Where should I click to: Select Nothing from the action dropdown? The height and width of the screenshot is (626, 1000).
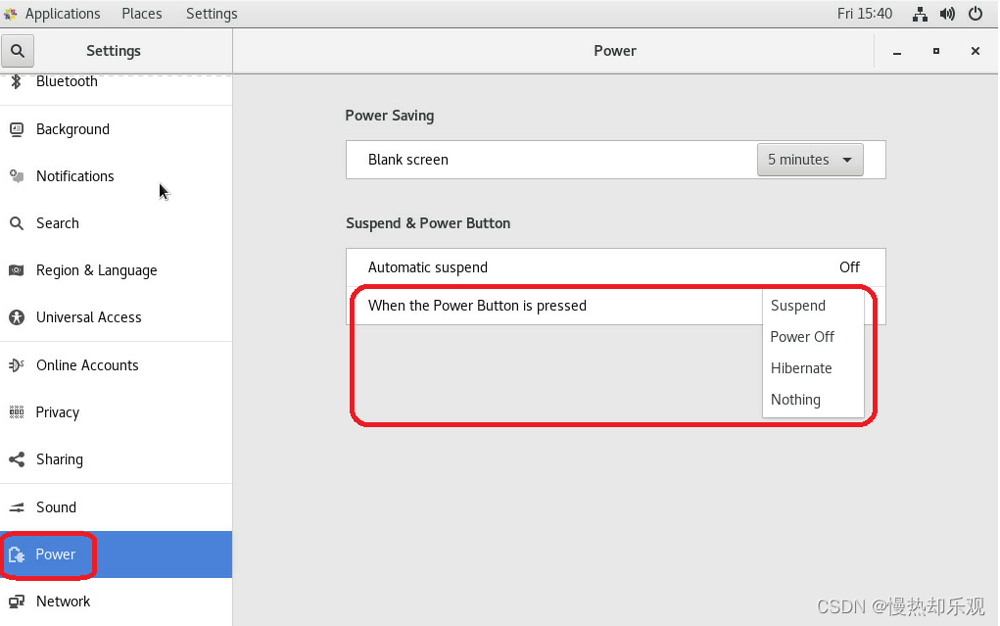pyautogui.click(x=794, y=400)
